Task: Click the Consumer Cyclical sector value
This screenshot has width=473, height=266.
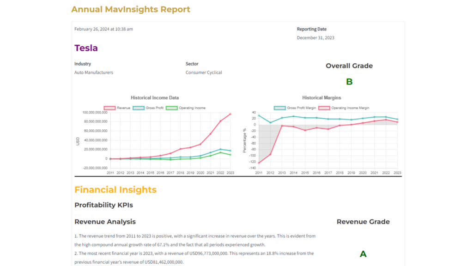Action: pos(204,73)
